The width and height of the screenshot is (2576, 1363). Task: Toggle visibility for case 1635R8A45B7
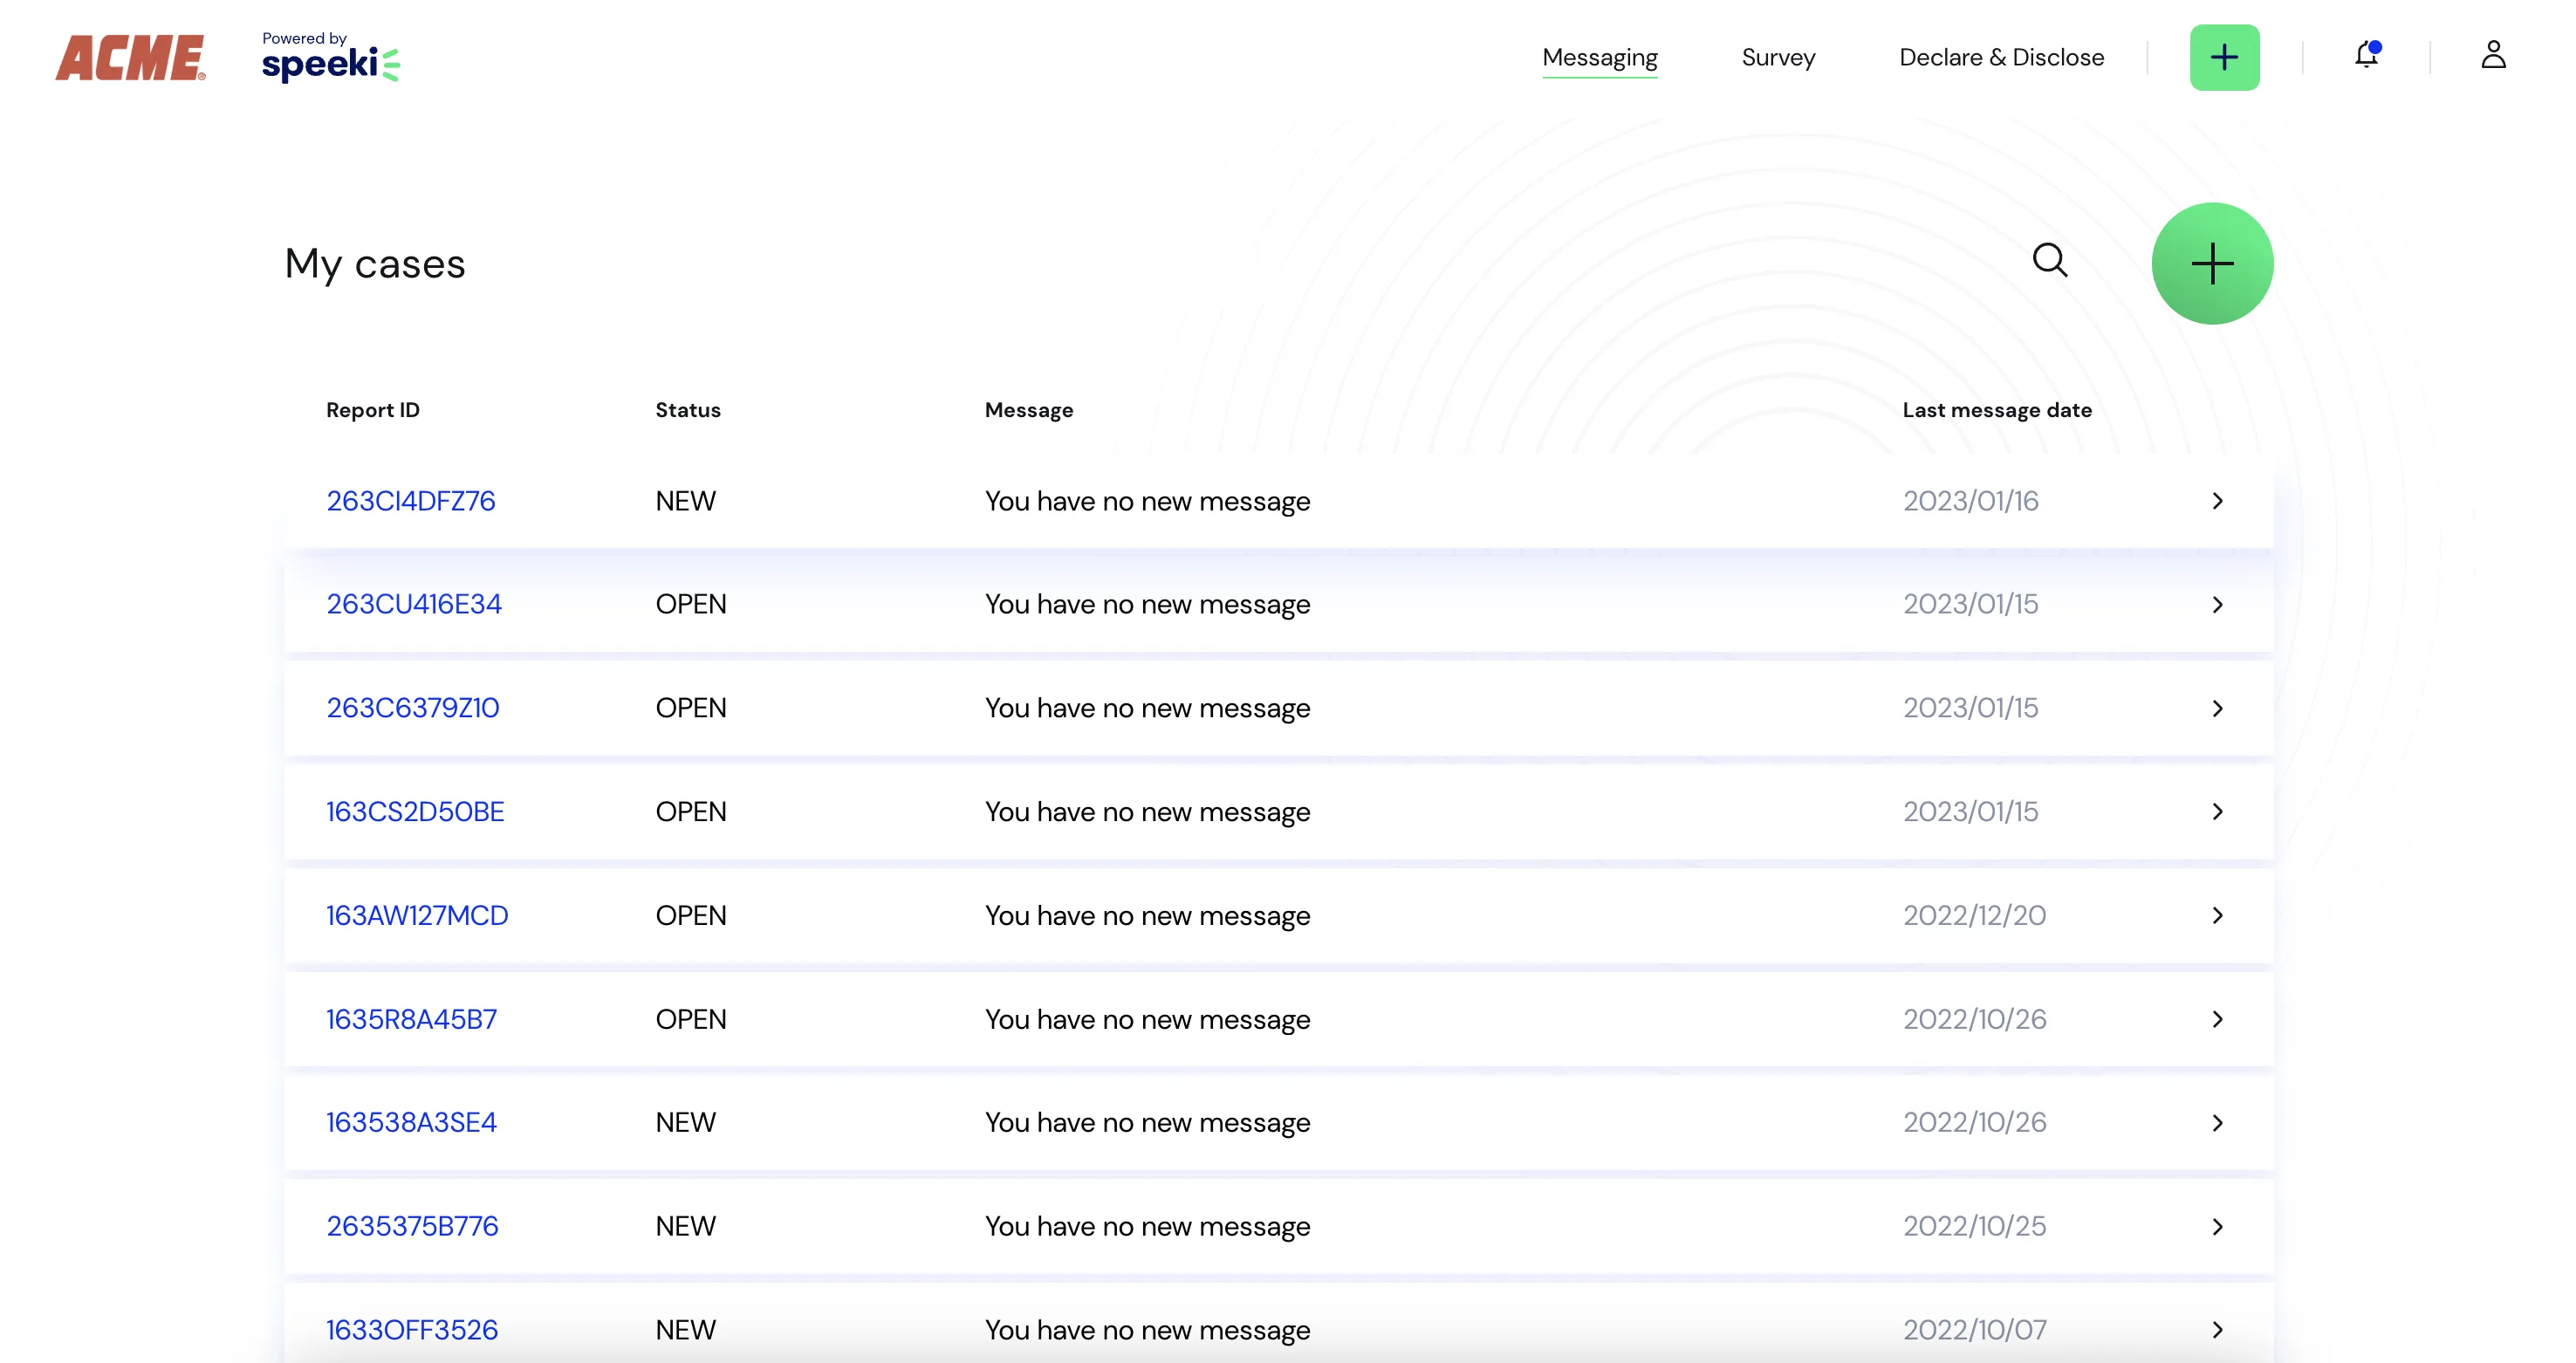(x=2216, y=1019)
